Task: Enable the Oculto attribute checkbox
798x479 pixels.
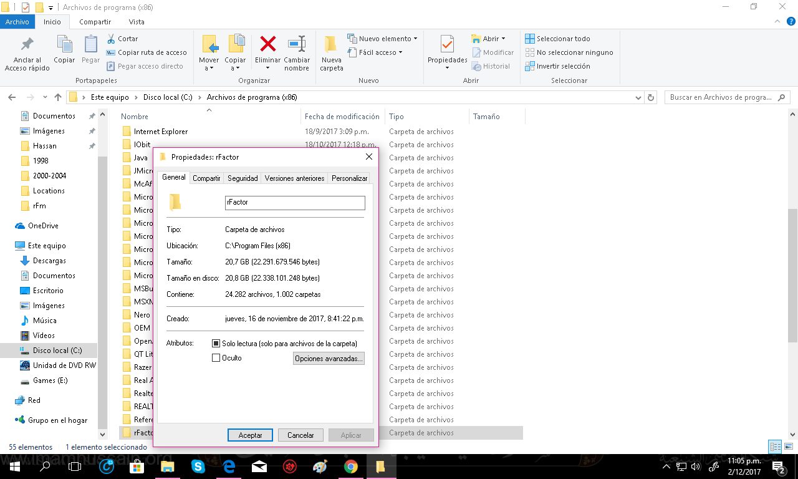Action: point(216,358)
